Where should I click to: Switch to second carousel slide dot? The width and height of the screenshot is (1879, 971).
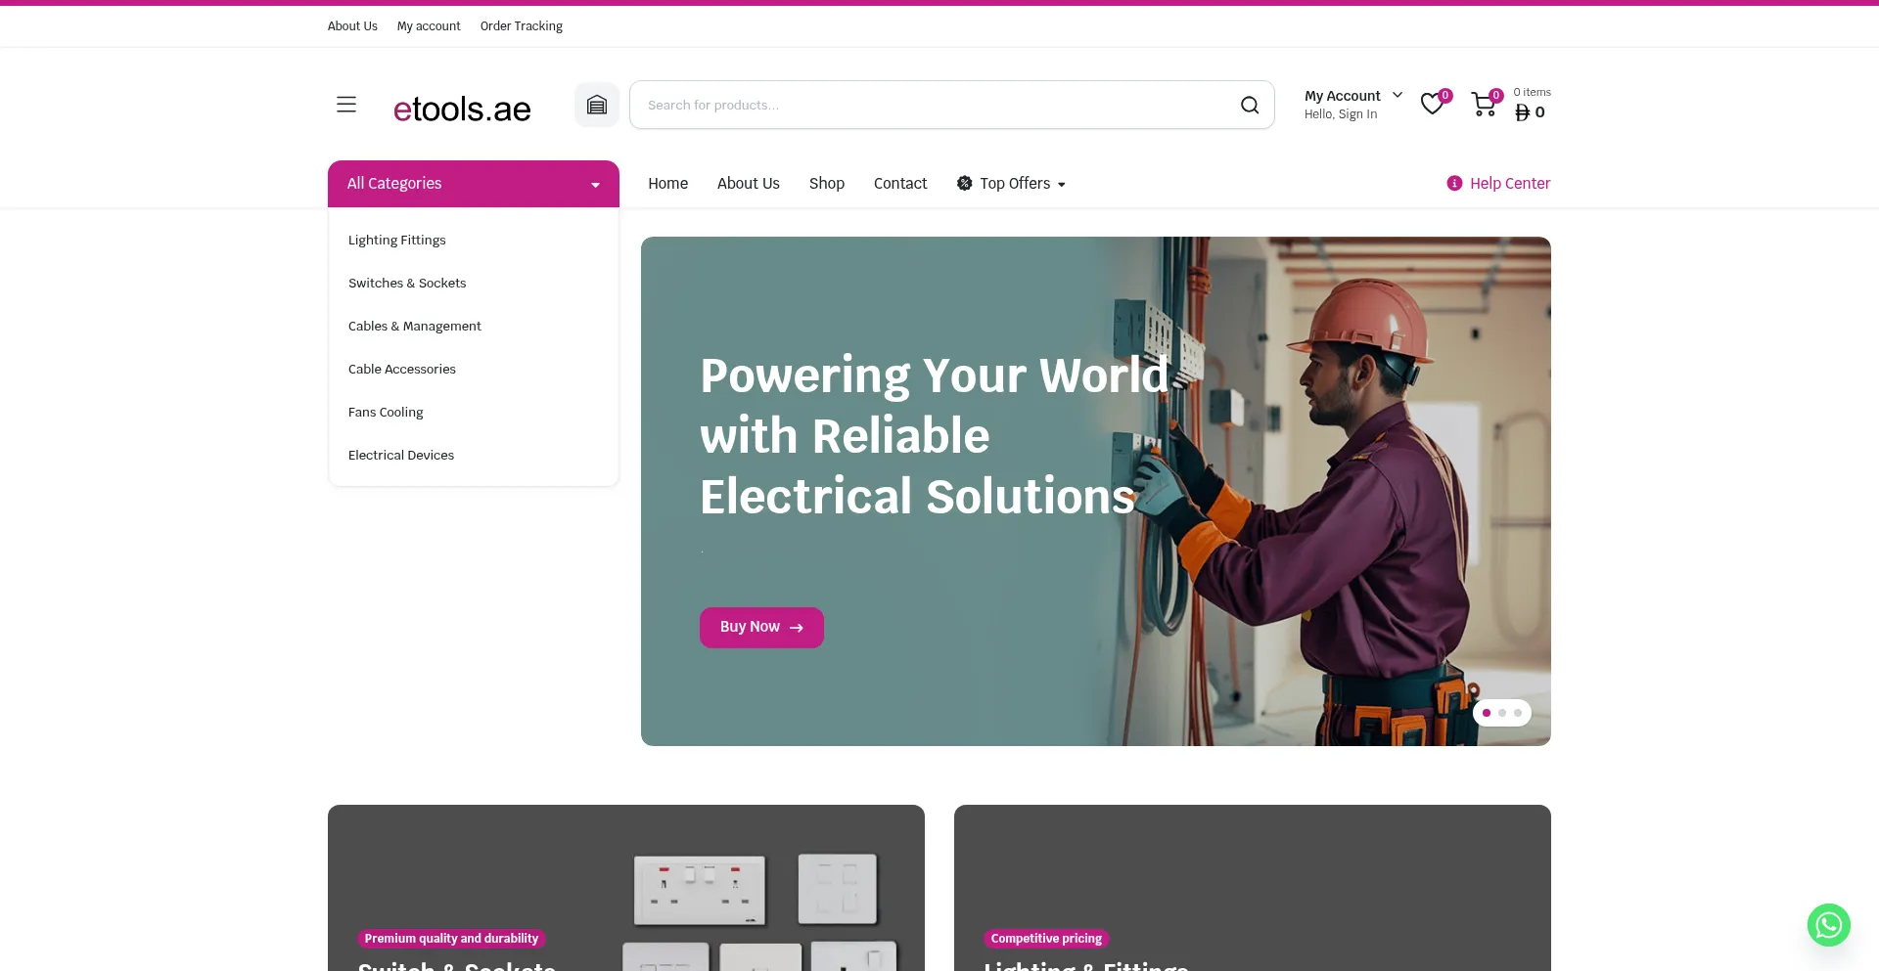(x=1502, y=713)
